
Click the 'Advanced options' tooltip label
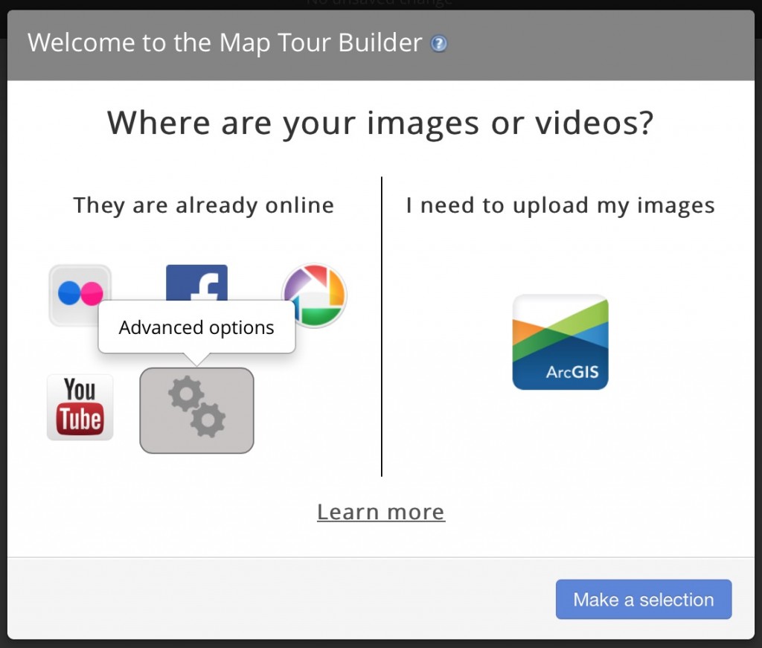tap(196, 327)
